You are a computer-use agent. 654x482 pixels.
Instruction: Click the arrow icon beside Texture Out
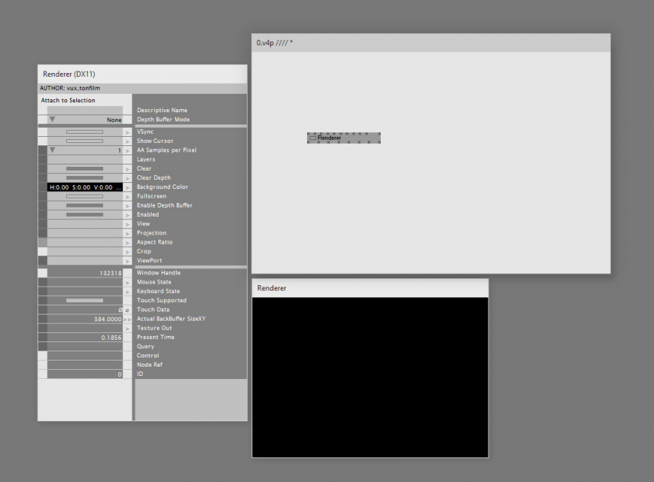pos(128,328)
